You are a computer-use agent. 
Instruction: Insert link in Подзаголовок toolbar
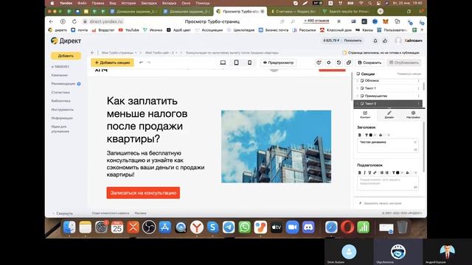coord(375,172)
